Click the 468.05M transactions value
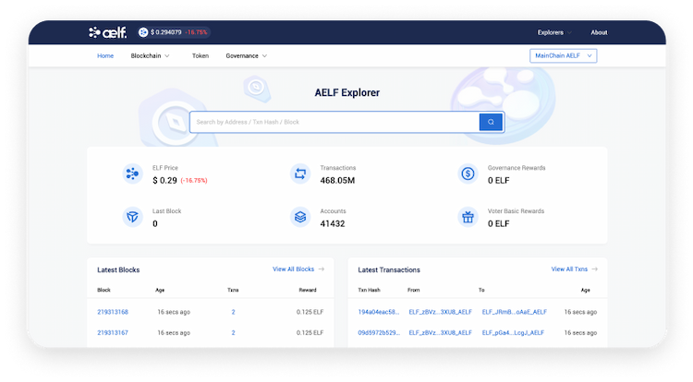Screen dimensions: 693x382 (337, 181)
